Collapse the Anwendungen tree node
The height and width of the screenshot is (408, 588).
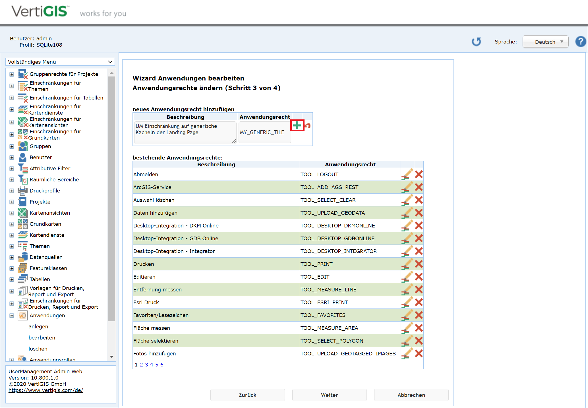[x=12, y=316]
